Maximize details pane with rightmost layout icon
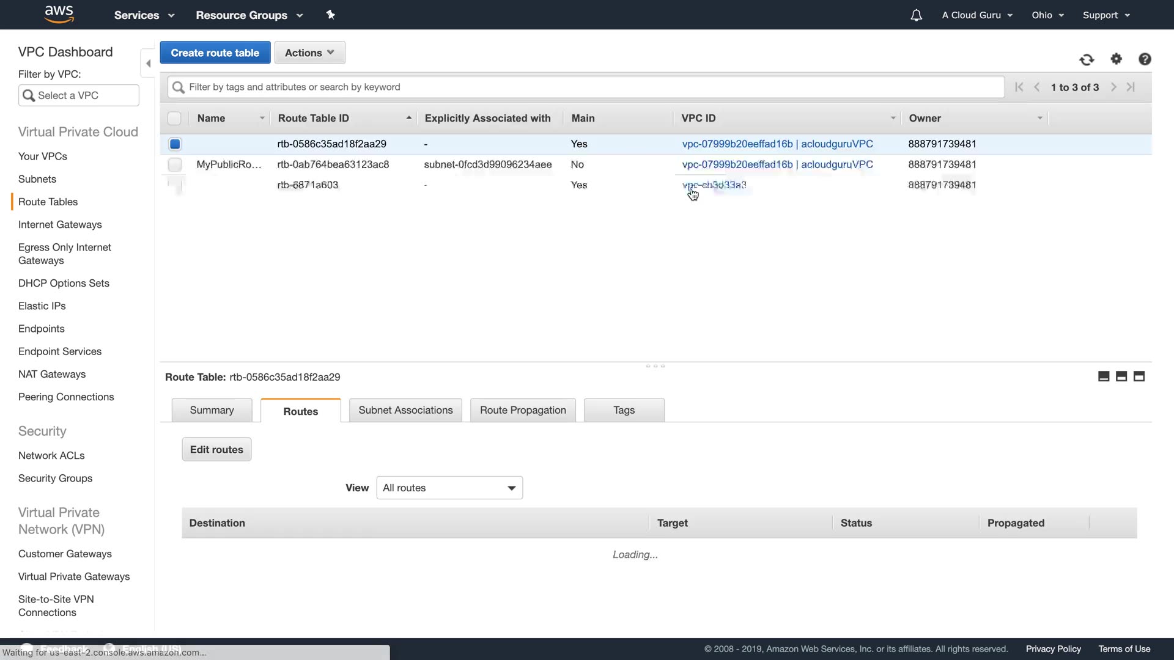This screenshot has height=660, width=1174. pos(1139,376)
